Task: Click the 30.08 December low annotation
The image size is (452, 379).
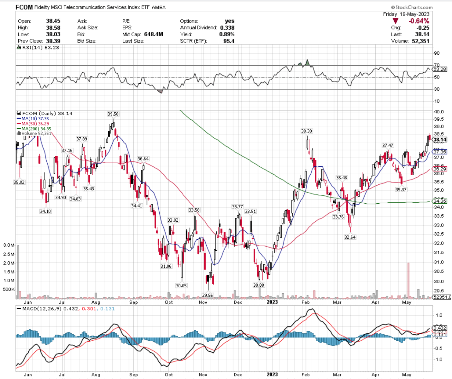Action: [258, 285]
